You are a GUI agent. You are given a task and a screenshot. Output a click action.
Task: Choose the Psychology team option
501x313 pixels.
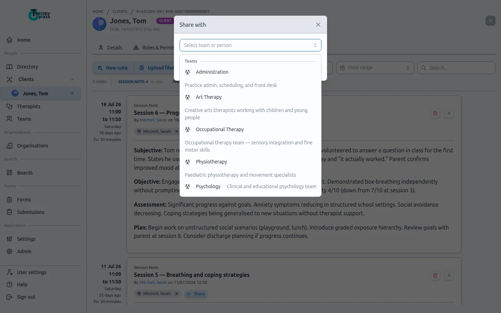coord(250,186)
